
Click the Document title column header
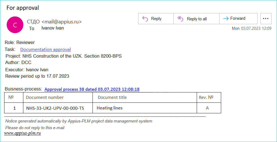112,97
